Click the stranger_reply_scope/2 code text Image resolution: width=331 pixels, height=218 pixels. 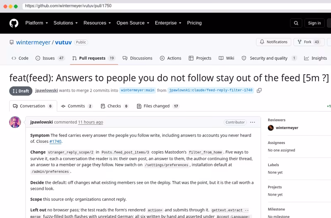click(71, 152)
